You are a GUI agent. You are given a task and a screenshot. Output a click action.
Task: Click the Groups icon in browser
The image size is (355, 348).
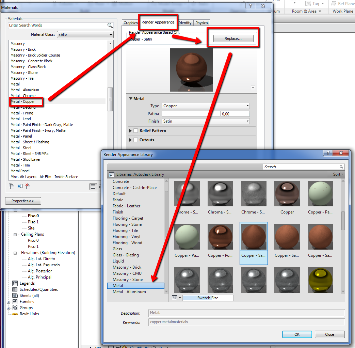(15, 308)
